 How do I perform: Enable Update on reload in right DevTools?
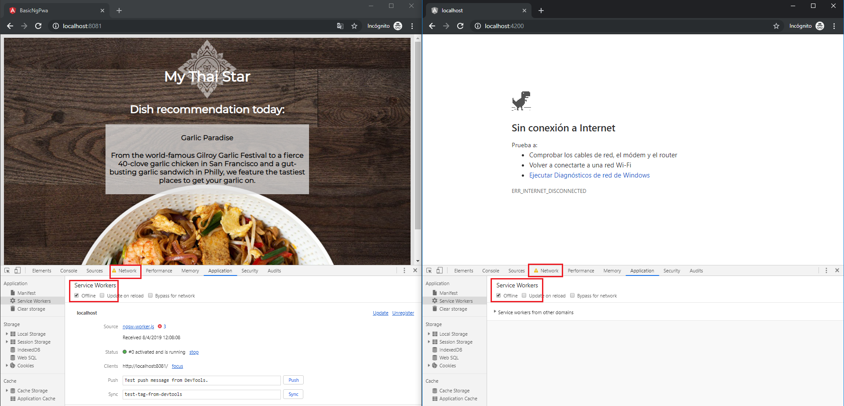tap(524, 296)
